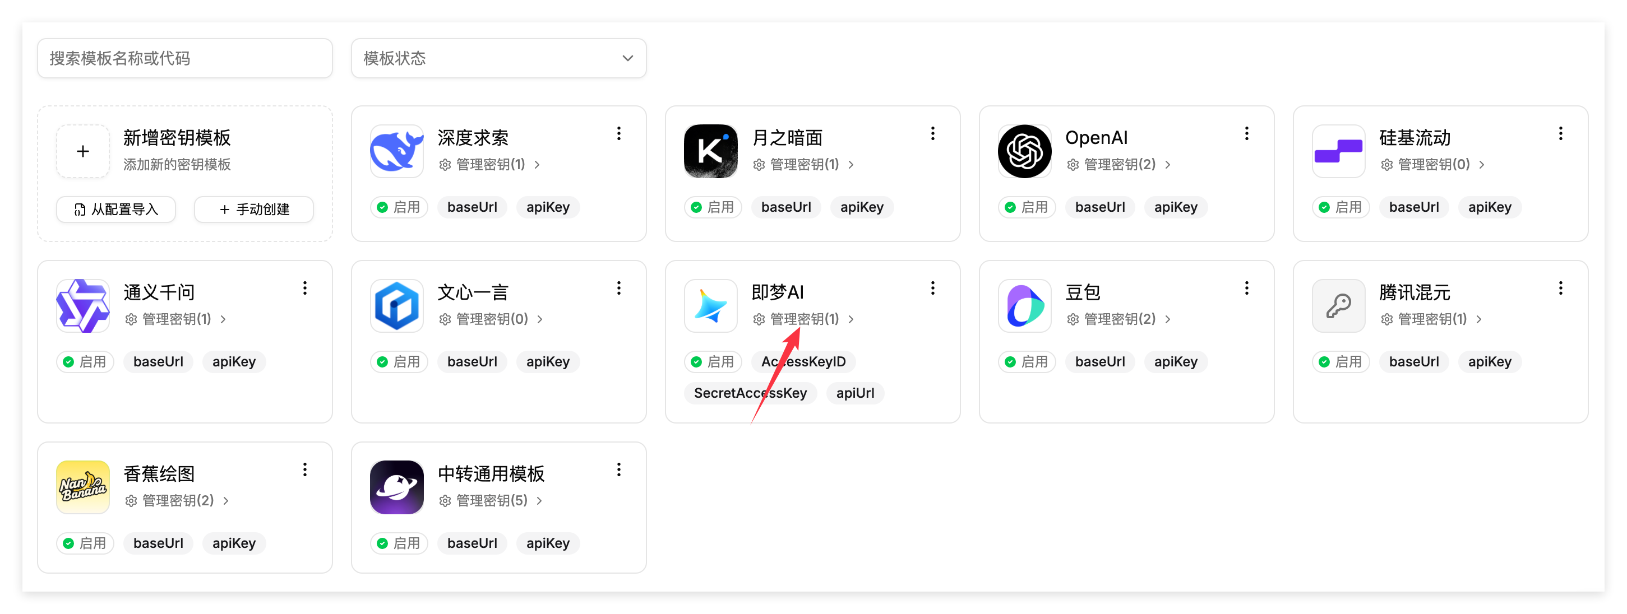Expand 管理密钥(2) for 豆包

click(1118, 319)
